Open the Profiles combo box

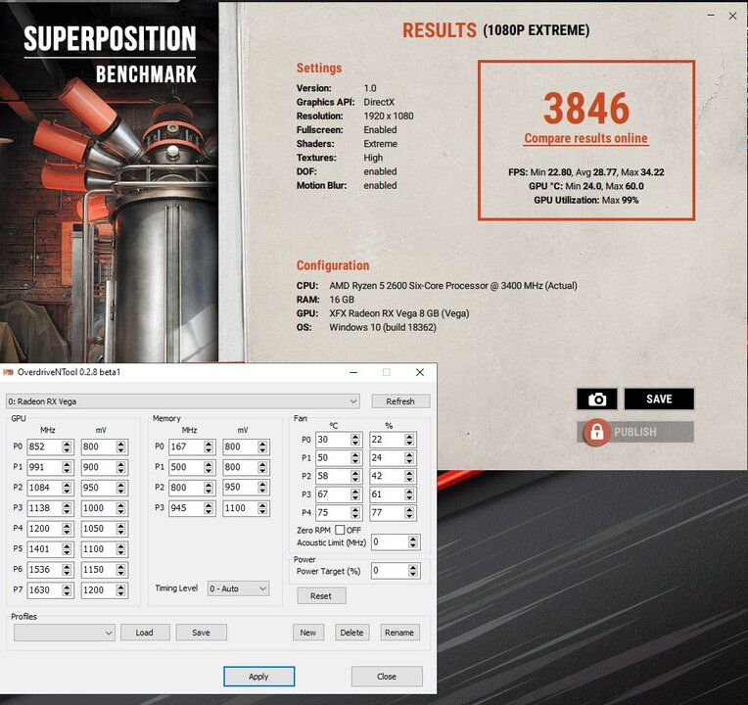tap(65, 633)
